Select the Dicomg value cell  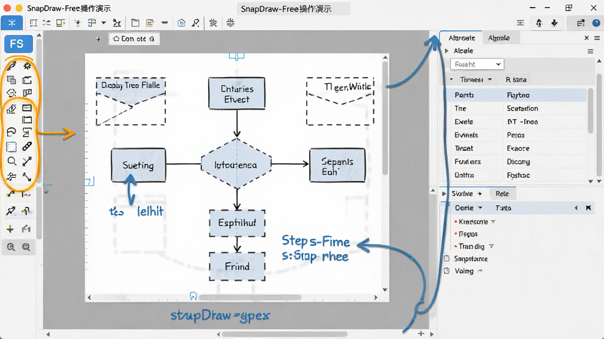[518, 162]
